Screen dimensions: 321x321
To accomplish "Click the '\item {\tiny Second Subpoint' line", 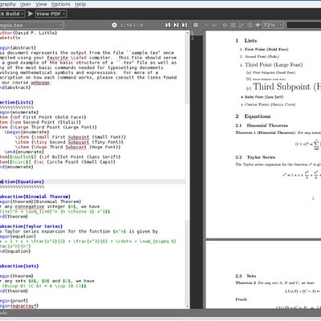I will tap(69, 142).
